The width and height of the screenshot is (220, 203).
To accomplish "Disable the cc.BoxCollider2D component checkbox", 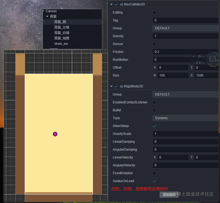I will (x=116, y=4).
